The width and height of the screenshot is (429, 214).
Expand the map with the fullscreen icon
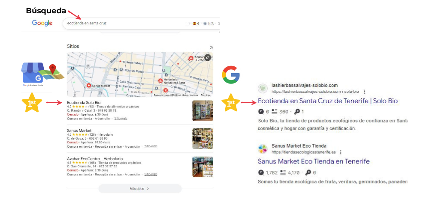pyautogui.click(x=208, y=57)
